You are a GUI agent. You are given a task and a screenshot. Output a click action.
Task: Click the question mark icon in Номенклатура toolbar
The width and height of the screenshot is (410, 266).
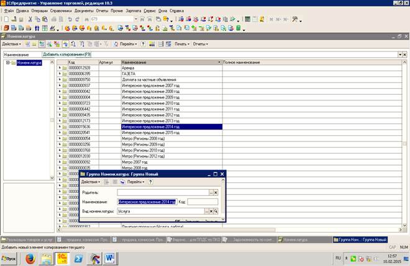coord(143,44)
